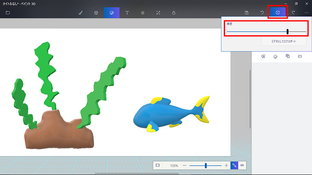
Task: Open the custom sticker folder tab
Action: [300, 56]
